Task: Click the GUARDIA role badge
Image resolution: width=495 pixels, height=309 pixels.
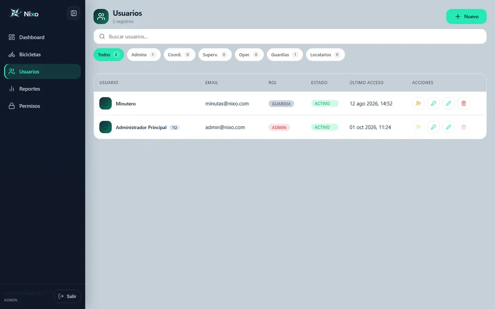Action: tap(281, 104)
